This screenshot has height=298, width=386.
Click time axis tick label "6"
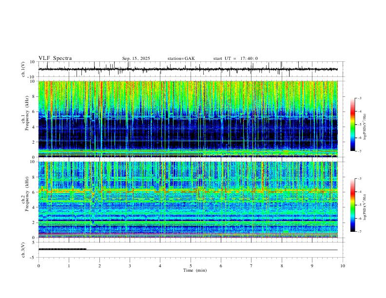click(x=221, y=266)
